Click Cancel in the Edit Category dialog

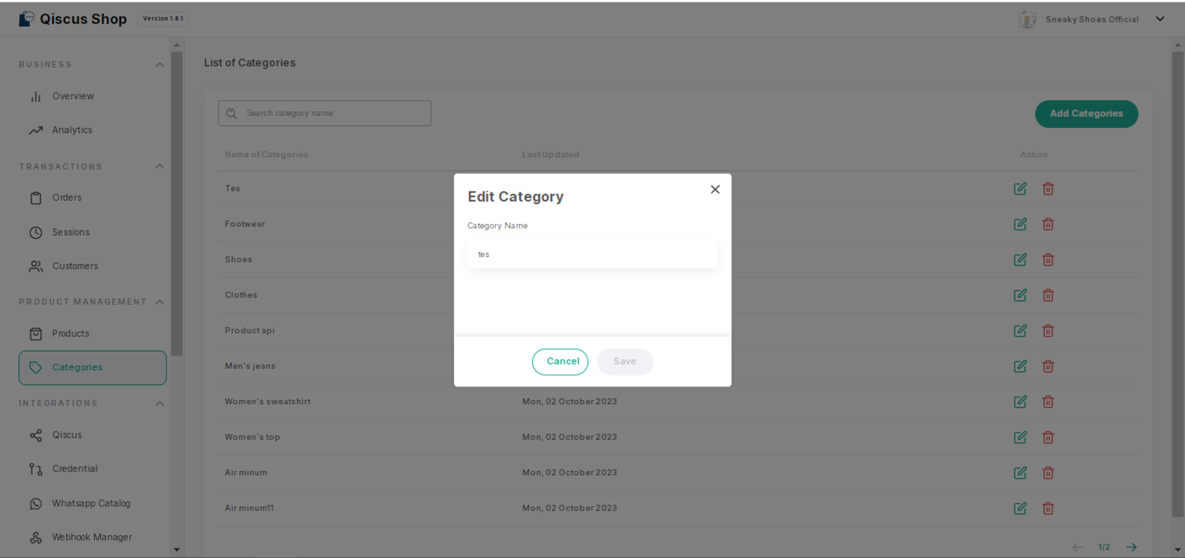[560, 362]
